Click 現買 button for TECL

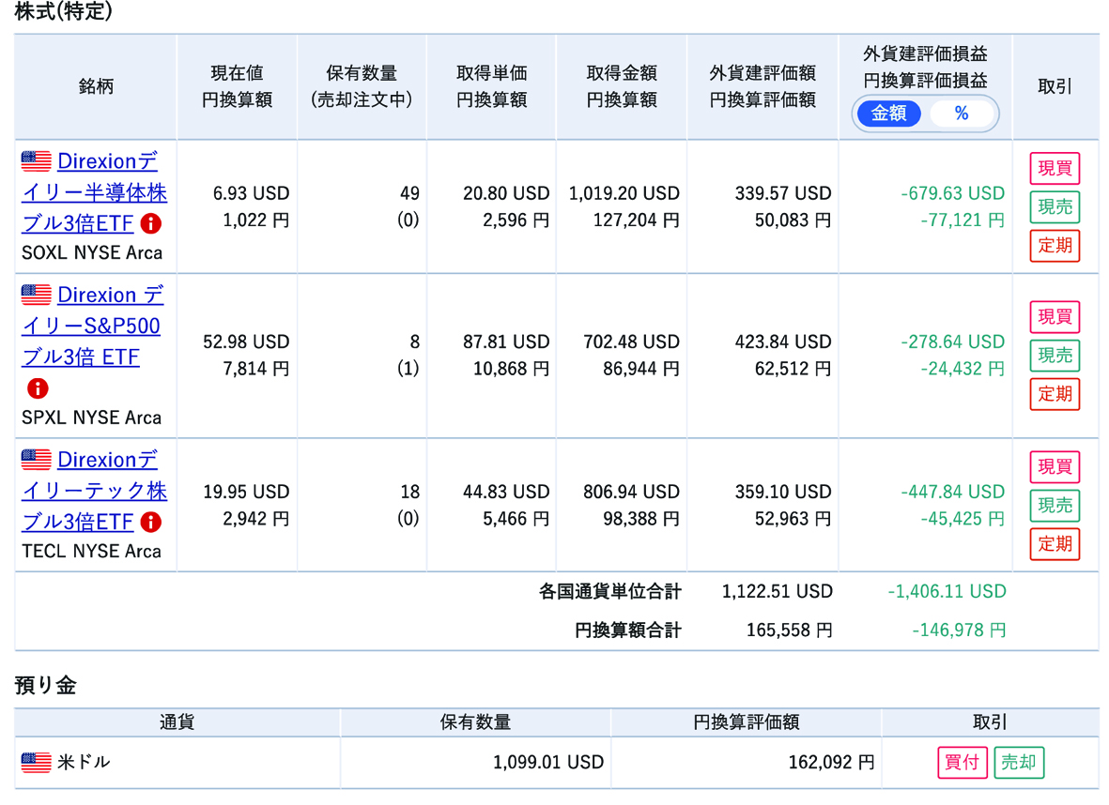click(1055, 466)
